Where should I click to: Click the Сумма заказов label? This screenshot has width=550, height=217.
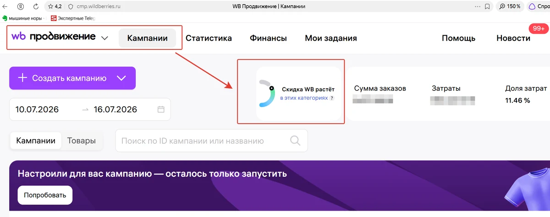pyautogui.click(x=380, y=88)
